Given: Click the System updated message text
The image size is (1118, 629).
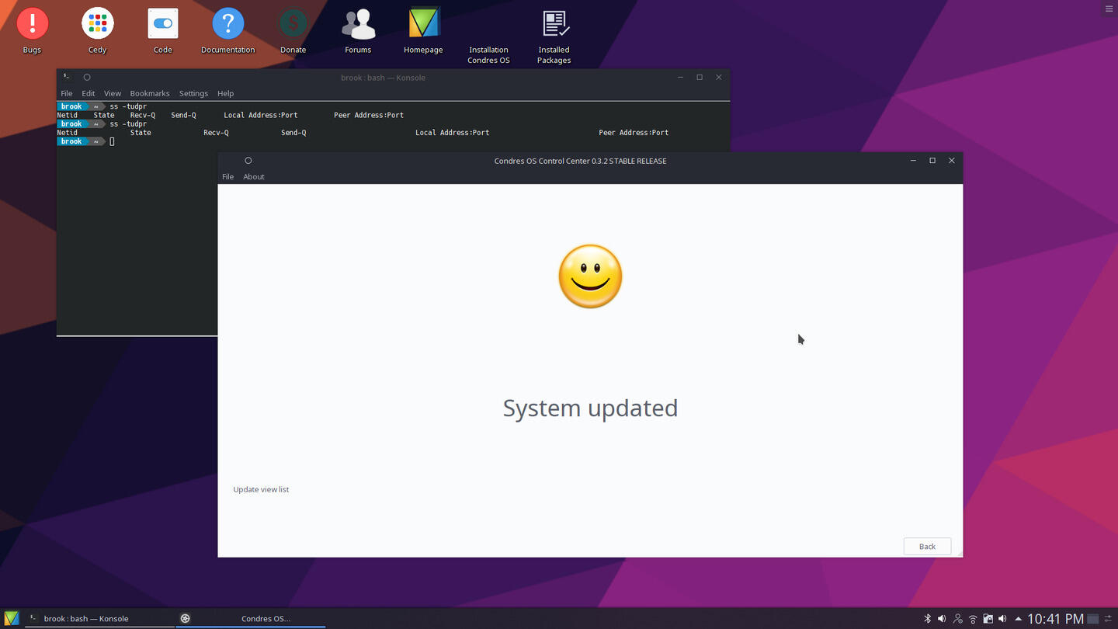Looking at the screenshot, I should [590, 408].
